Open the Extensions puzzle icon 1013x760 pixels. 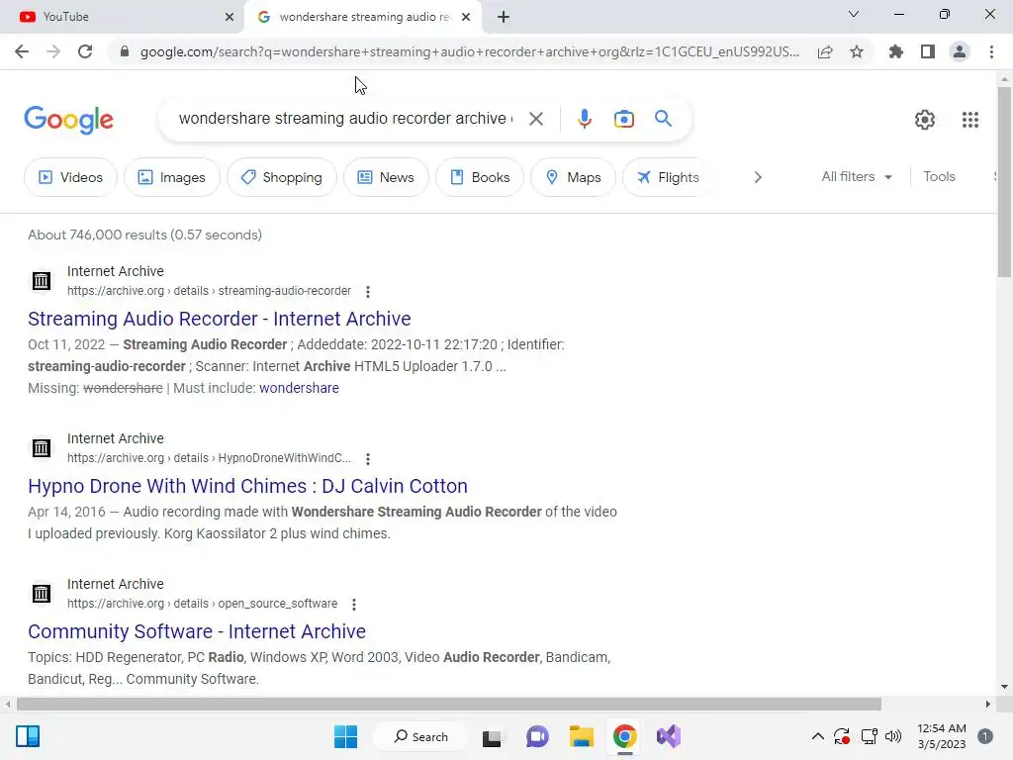896,51
